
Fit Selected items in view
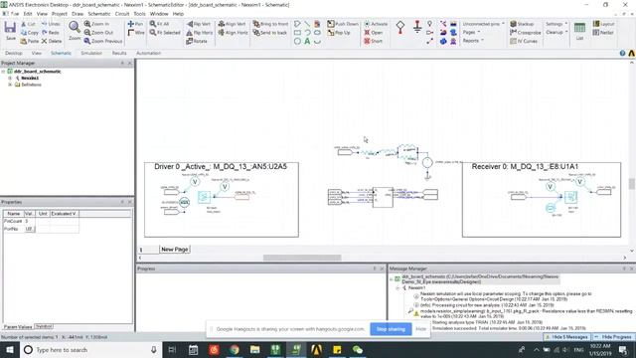tap(165, 33)
